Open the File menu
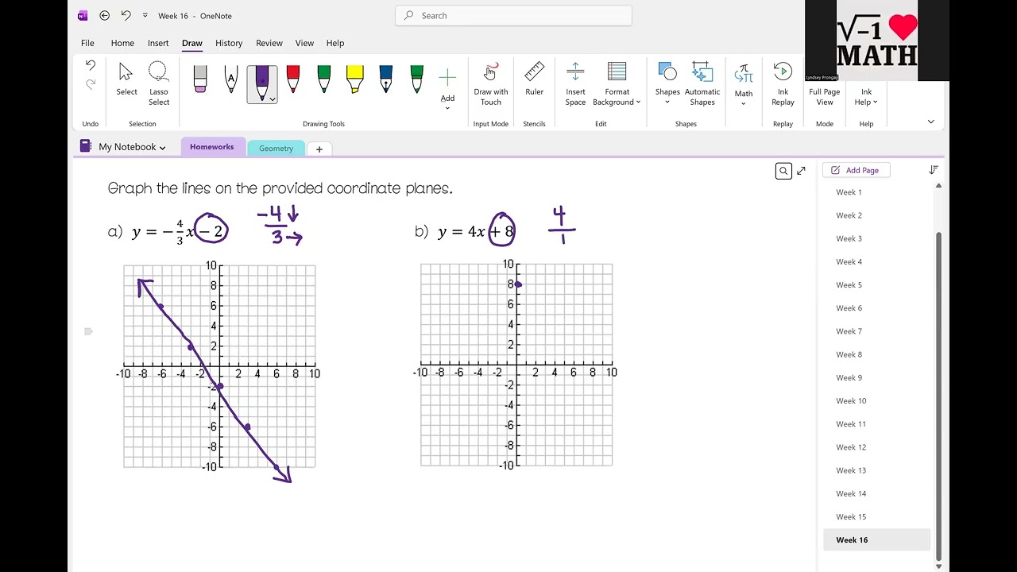 point(87,43)
